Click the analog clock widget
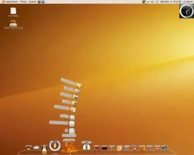The image size is (194, 155). coord(187,11)
